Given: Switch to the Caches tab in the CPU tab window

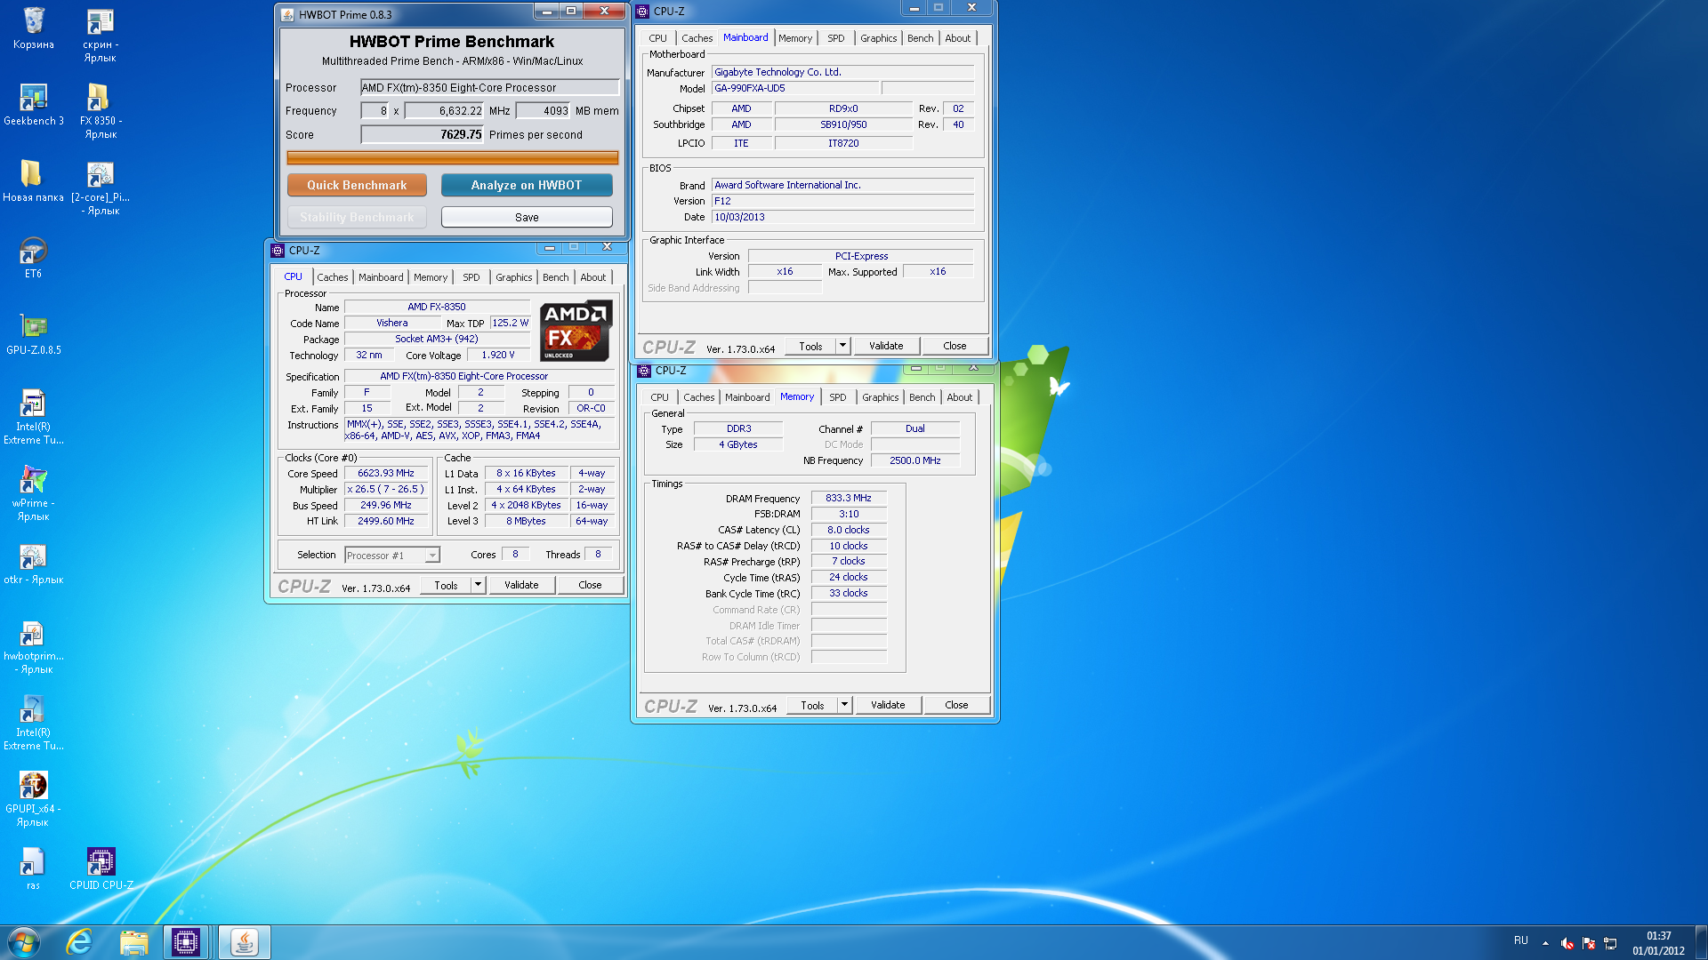Looking at the screenshot, I should pyautogui.click(x=333, y=277).
